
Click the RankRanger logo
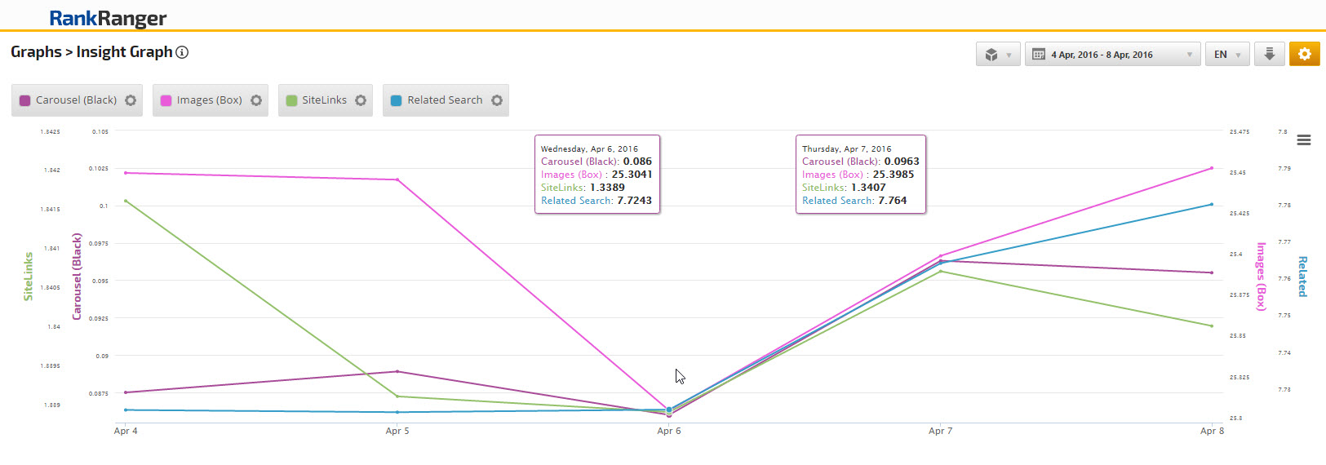[108, 18]
